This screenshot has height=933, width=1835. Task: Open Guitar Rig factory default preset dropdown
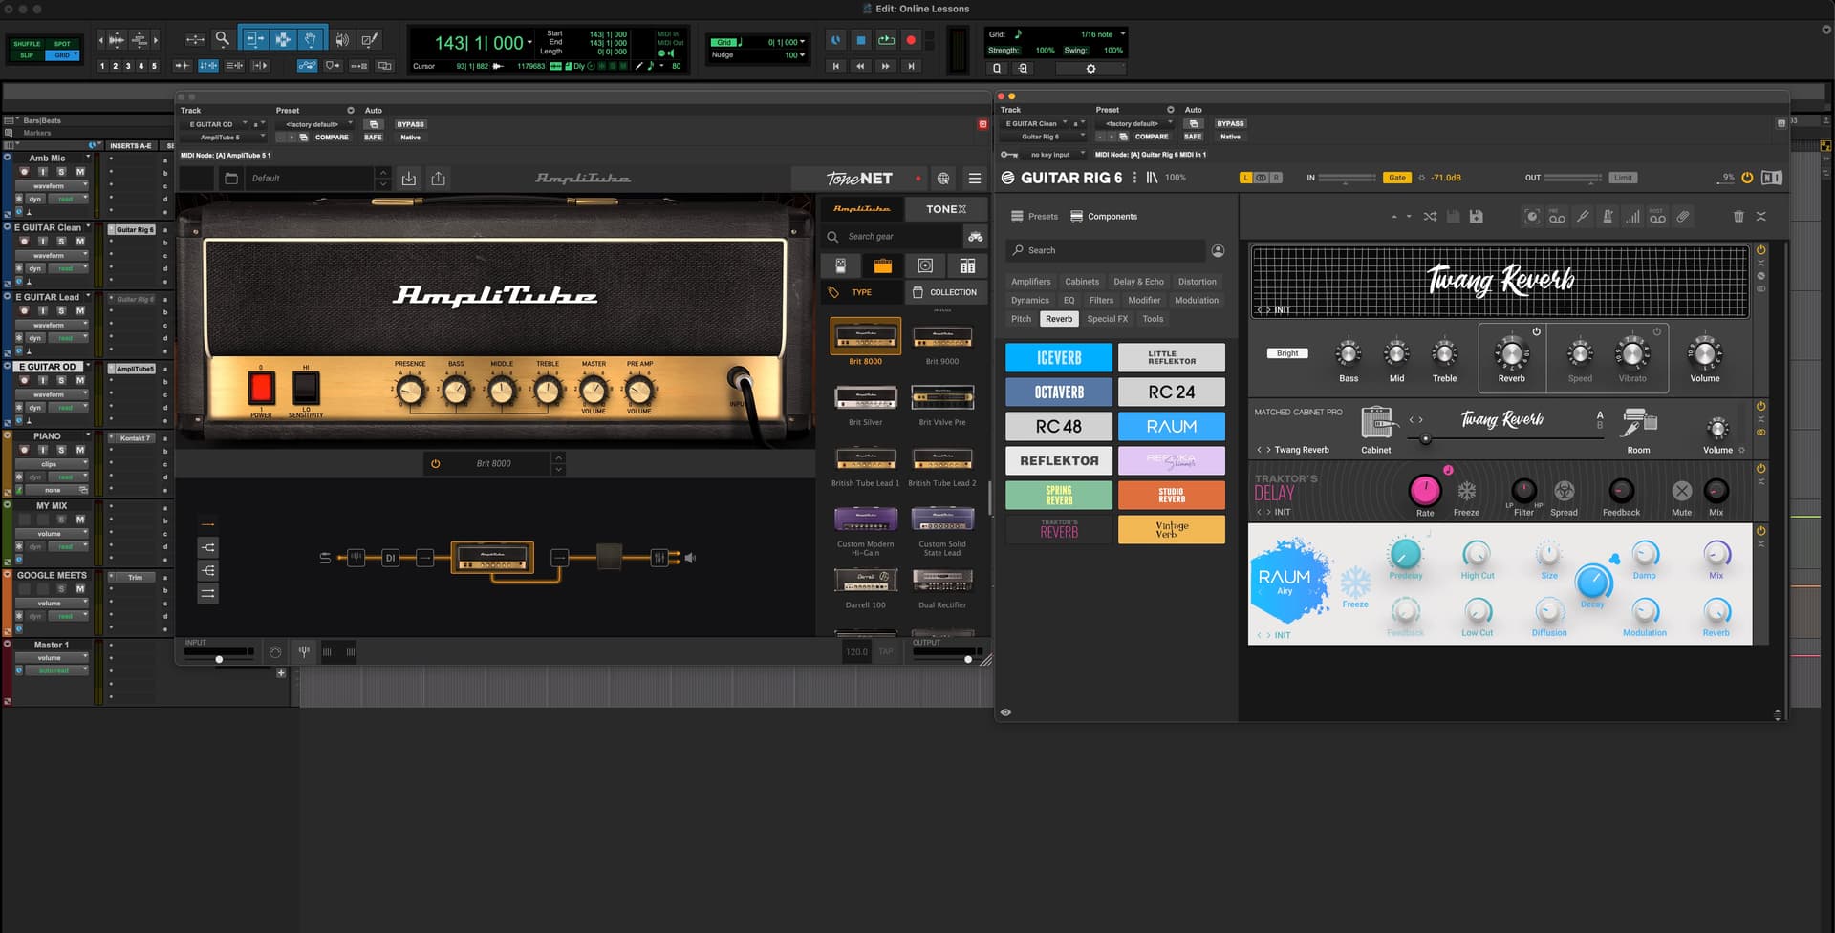(x=1135, y=123)
